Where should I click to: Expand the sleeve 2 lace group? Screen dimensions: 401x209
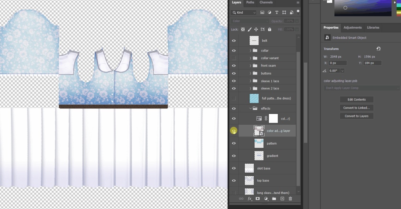coord(250,88)
